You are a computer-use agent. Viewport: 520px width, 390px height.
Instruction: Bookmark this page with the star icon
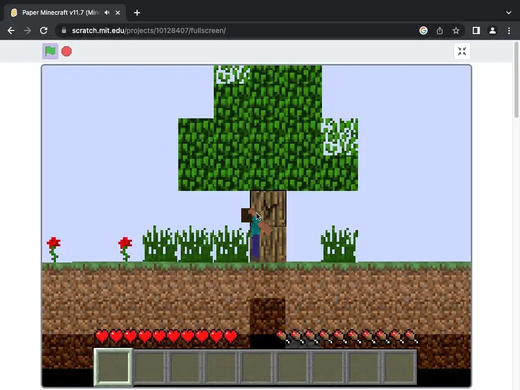click(456, 30)
